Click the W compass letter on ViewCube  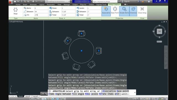click(x=154, y=31)
